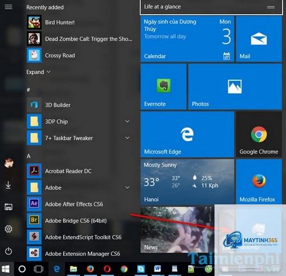Launch Google Chrome from its tile
The image size is (286, 276).
point(259,135)
